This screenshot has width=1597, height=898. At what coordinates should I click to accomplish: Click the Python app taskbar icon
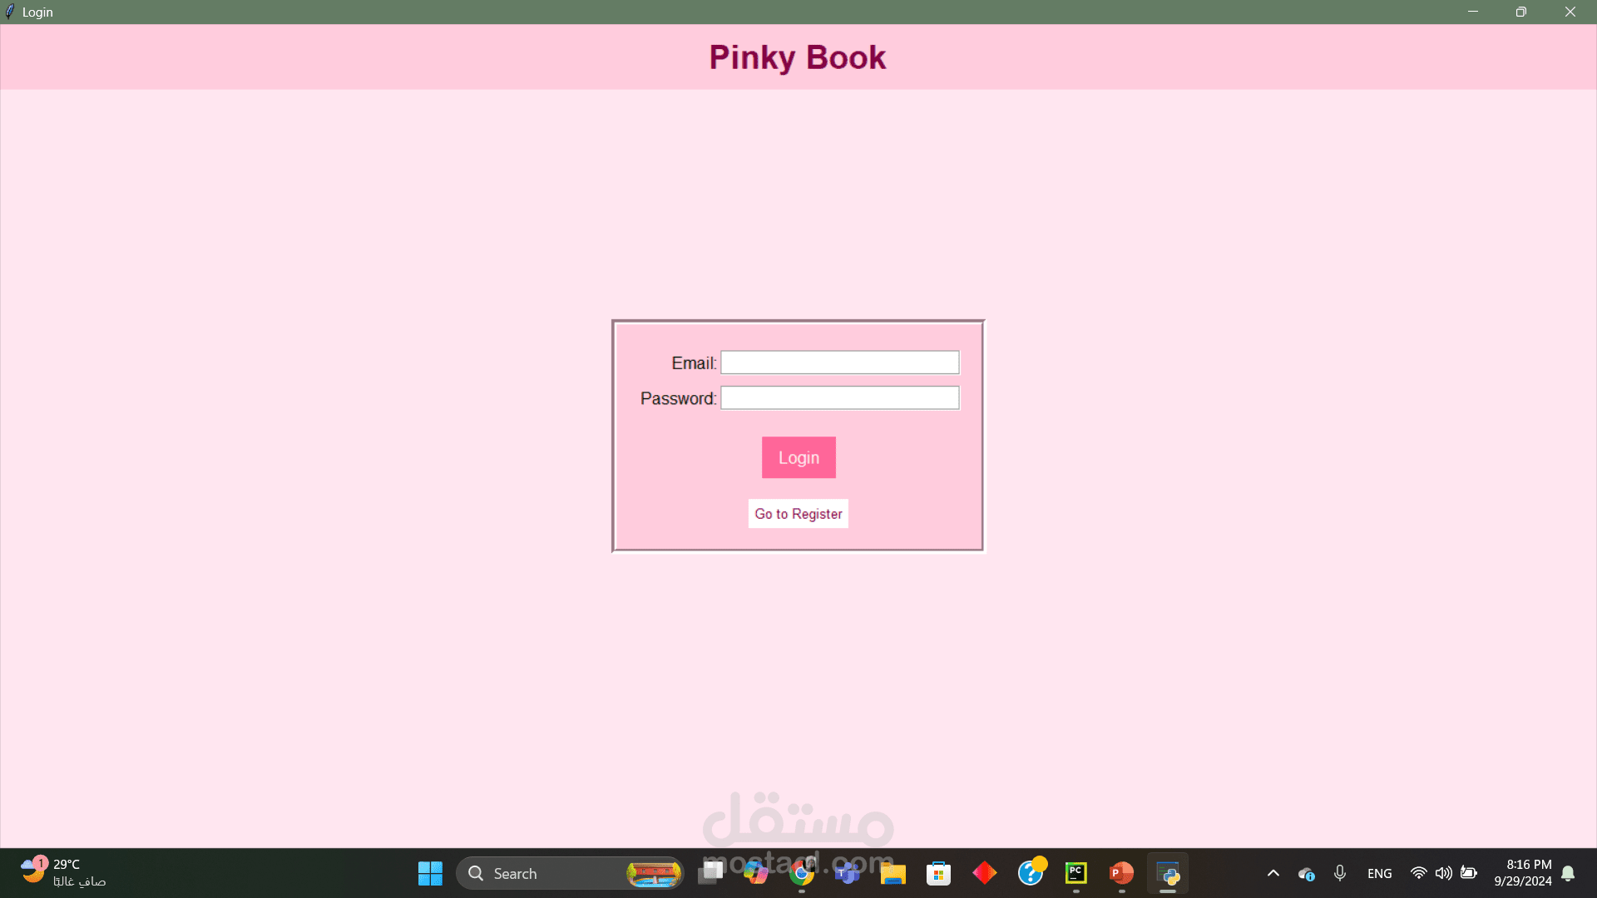click(x=1168, y=873)
